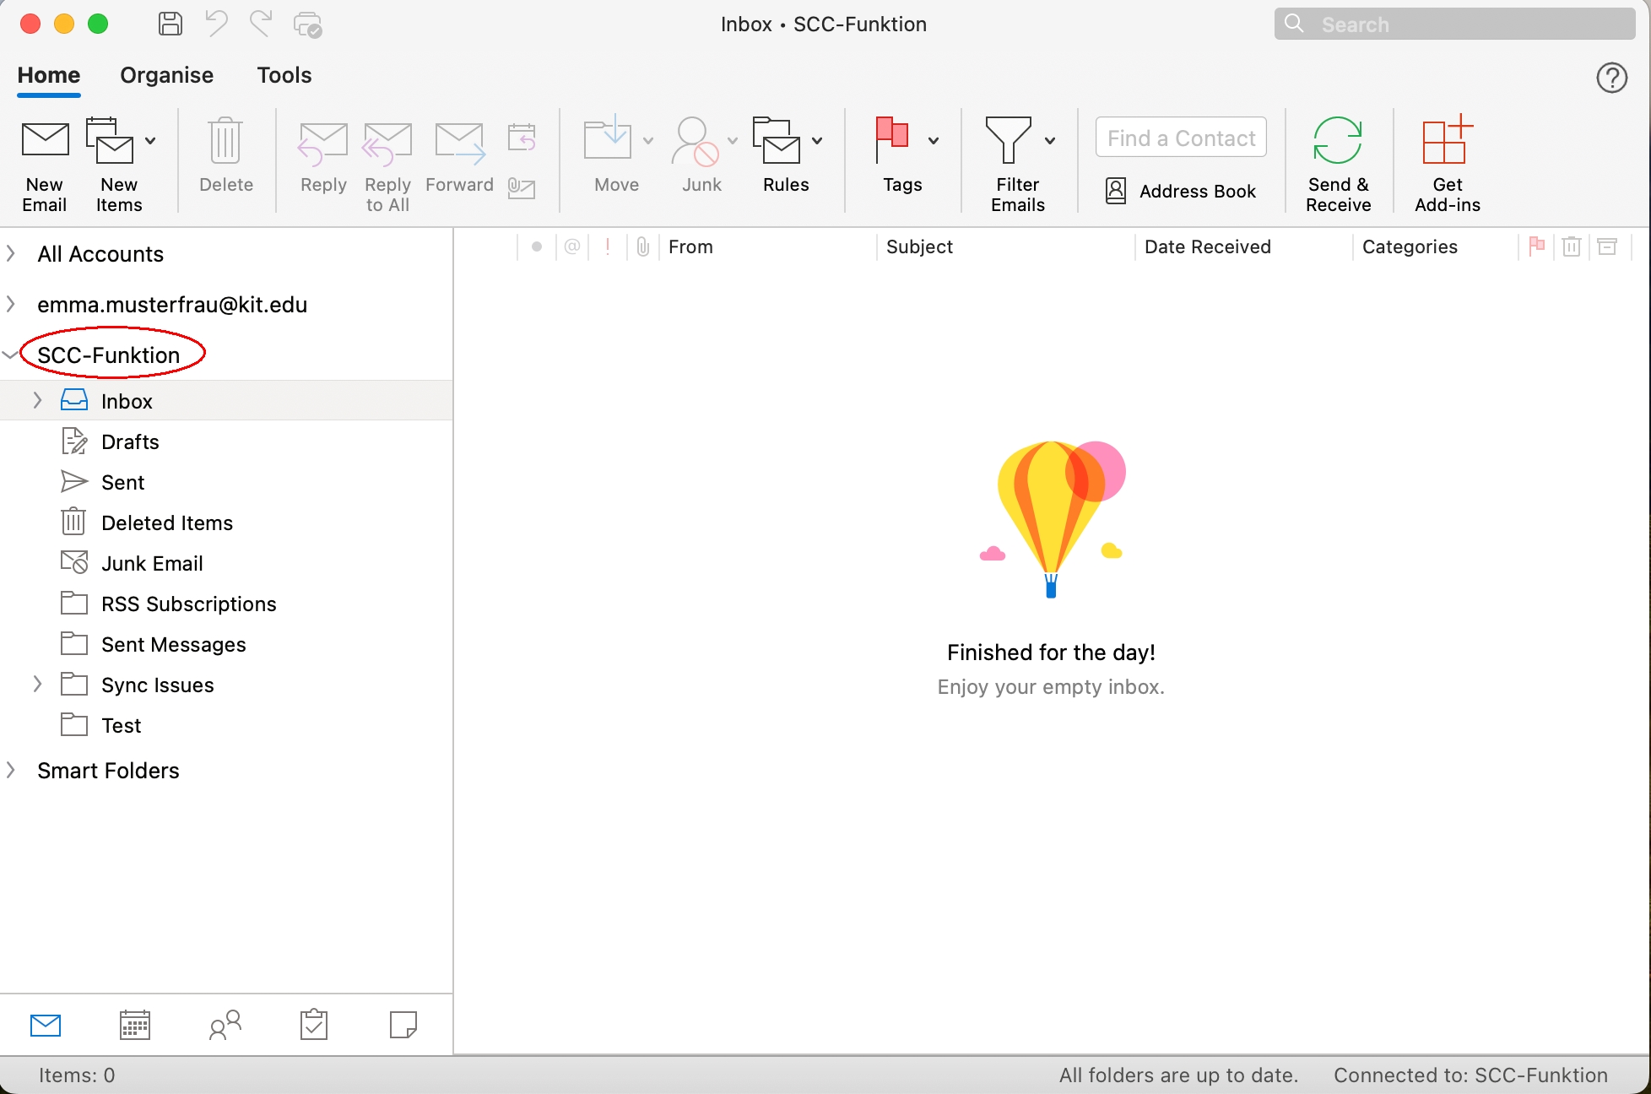Sort by flag status column header
Image resolution: width=1651 pixels, height=1094 pixels.
(x=1536, y=246)
